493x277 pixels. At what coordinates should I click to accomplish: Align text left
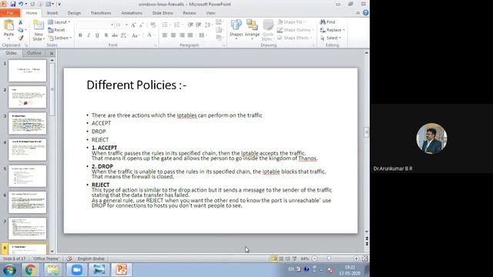pos(165,35)
